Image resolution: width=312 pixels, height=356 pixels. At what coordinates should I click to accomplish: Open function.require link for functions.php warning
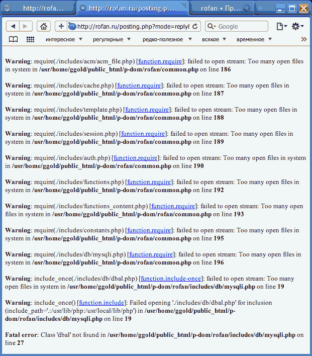coord(149,182)
